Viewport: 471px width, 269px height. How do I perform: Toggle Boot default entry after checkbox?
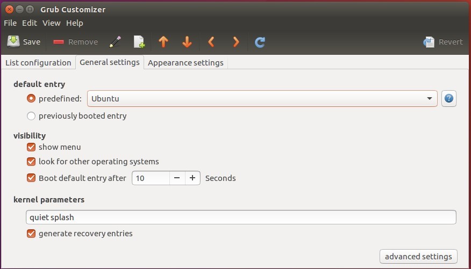tap(31, 178)
